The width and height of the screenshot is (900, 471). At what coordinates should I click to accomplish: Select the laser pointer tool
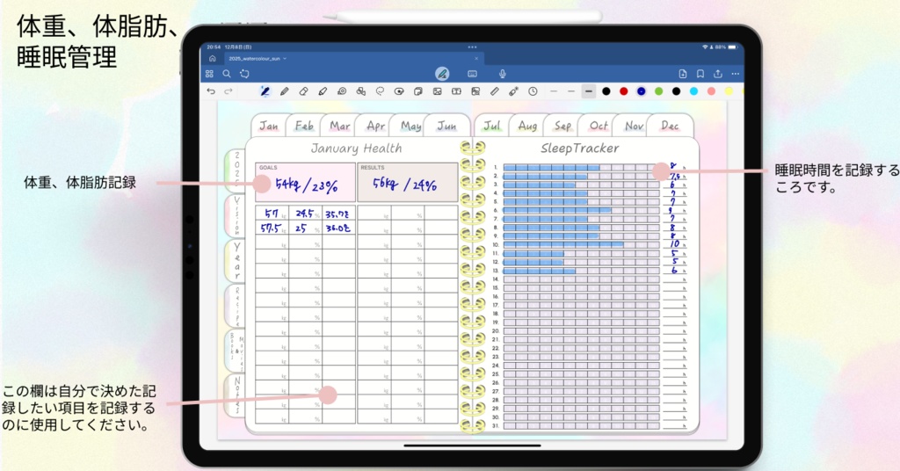513,91
